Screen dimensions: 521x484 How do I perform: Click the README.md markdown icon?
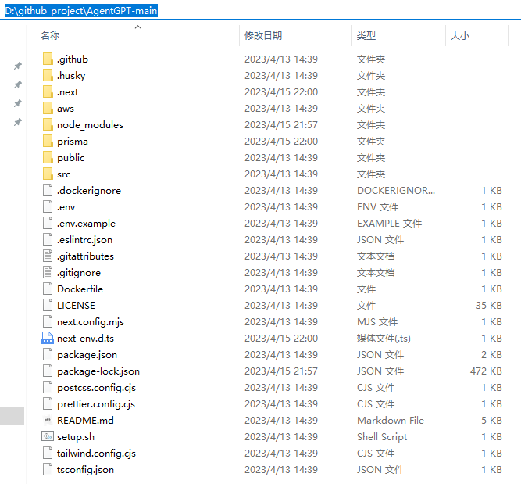point(48,420)
